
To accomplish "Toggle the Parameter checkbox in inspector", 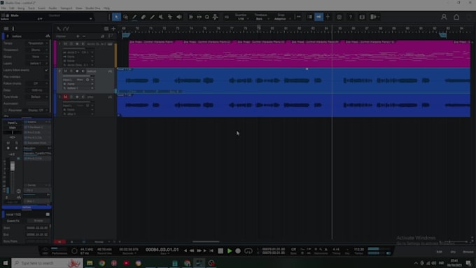I will tap(5, 110).
